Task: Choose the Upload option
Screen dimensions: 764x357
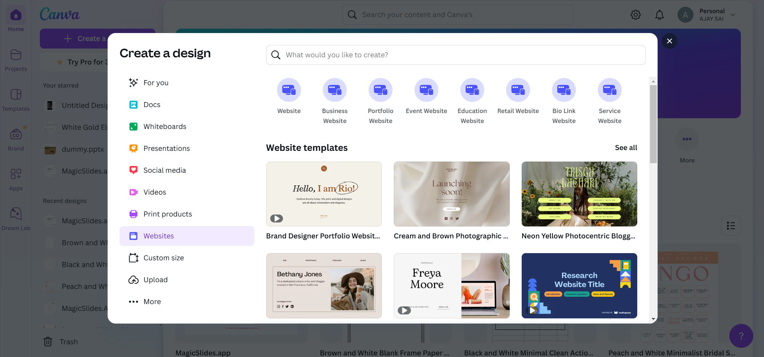Action: [x=187, y=280]
